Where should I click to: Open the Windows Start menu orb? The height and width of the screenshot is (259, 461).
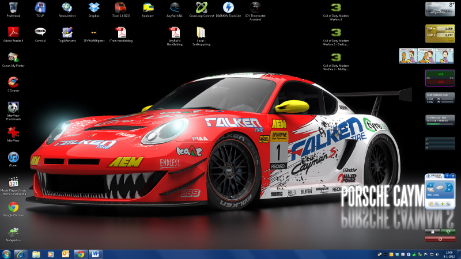click(6, 254)
